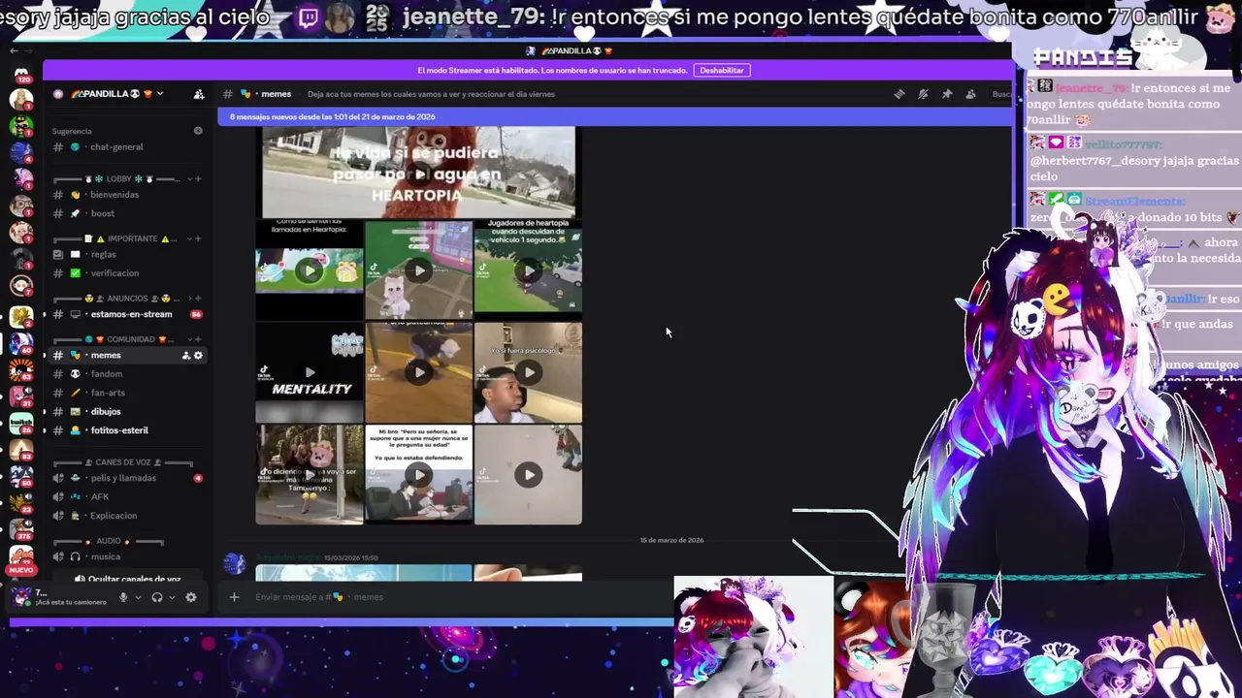
Task: Play 'Yo si fuera psicologo' video
Action: click(528, 372)
